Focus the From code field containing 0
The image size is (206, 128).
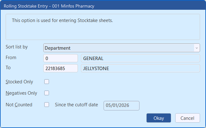[60, 58]
